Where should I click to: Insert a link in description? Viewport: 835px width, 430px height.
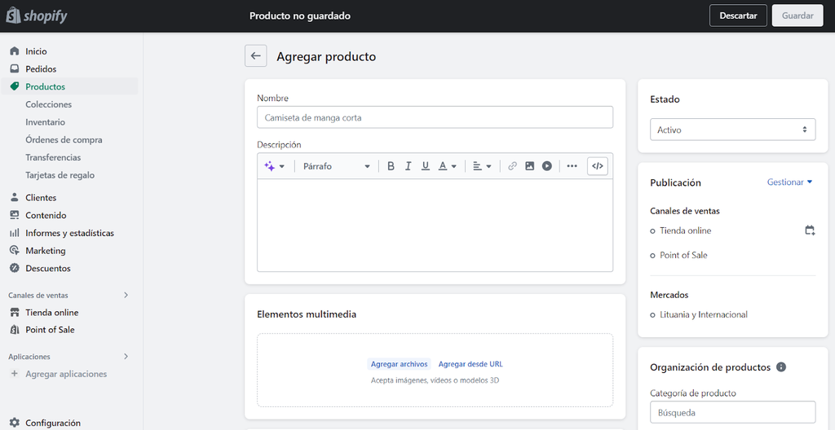click(x=512, y=166)
